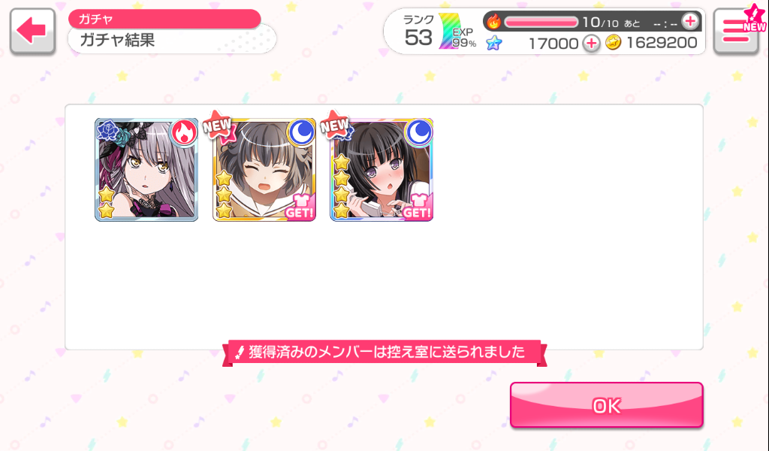769x451 pixels.
Task: Click the rainbow rank EXP 99% indicator
Action: pos(457,32)
